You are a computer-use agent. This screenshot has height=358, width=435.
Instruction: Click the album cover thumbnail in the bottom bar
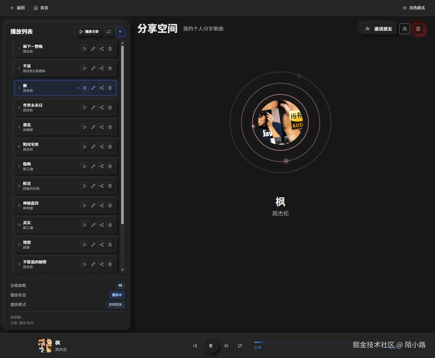point(45,346)
